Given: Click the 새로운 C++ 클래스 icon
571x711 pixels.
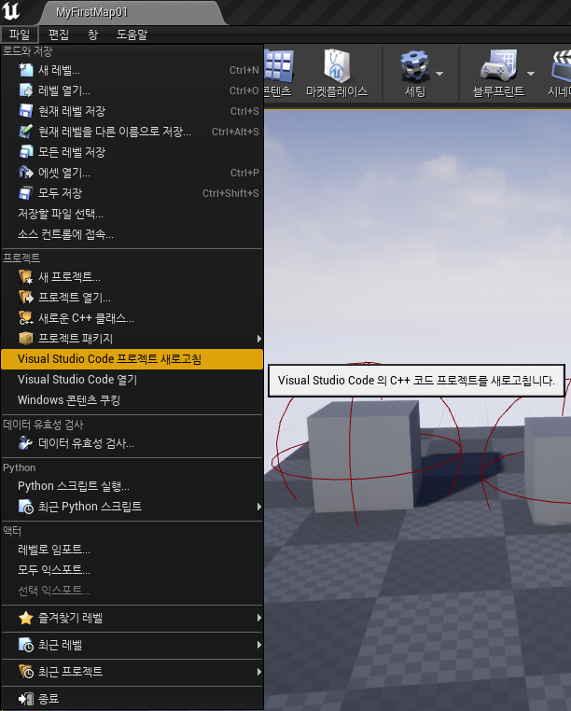Looking at the screenshot, I should click(x=26, y=318).
